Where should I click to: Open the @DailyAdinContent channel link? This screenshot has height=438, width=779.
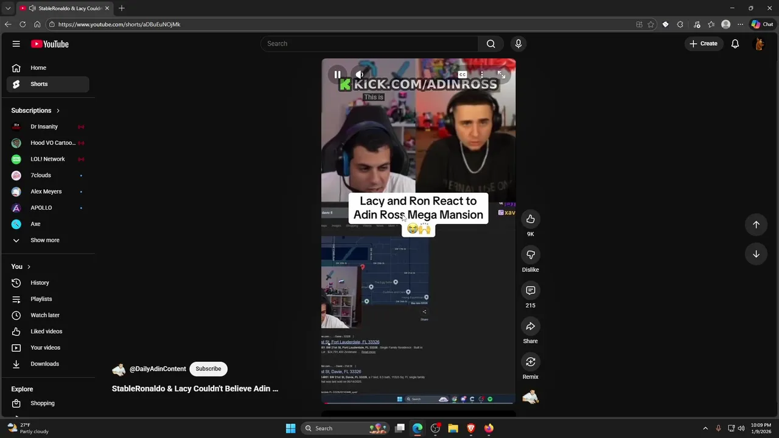tap(158, 369)
